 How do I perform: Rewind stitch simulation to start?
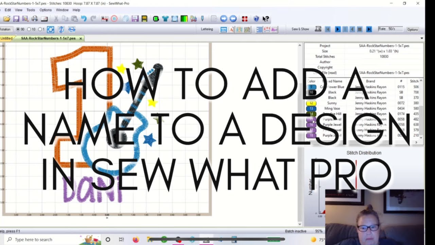pyautogui.click(x=328, y=30)
